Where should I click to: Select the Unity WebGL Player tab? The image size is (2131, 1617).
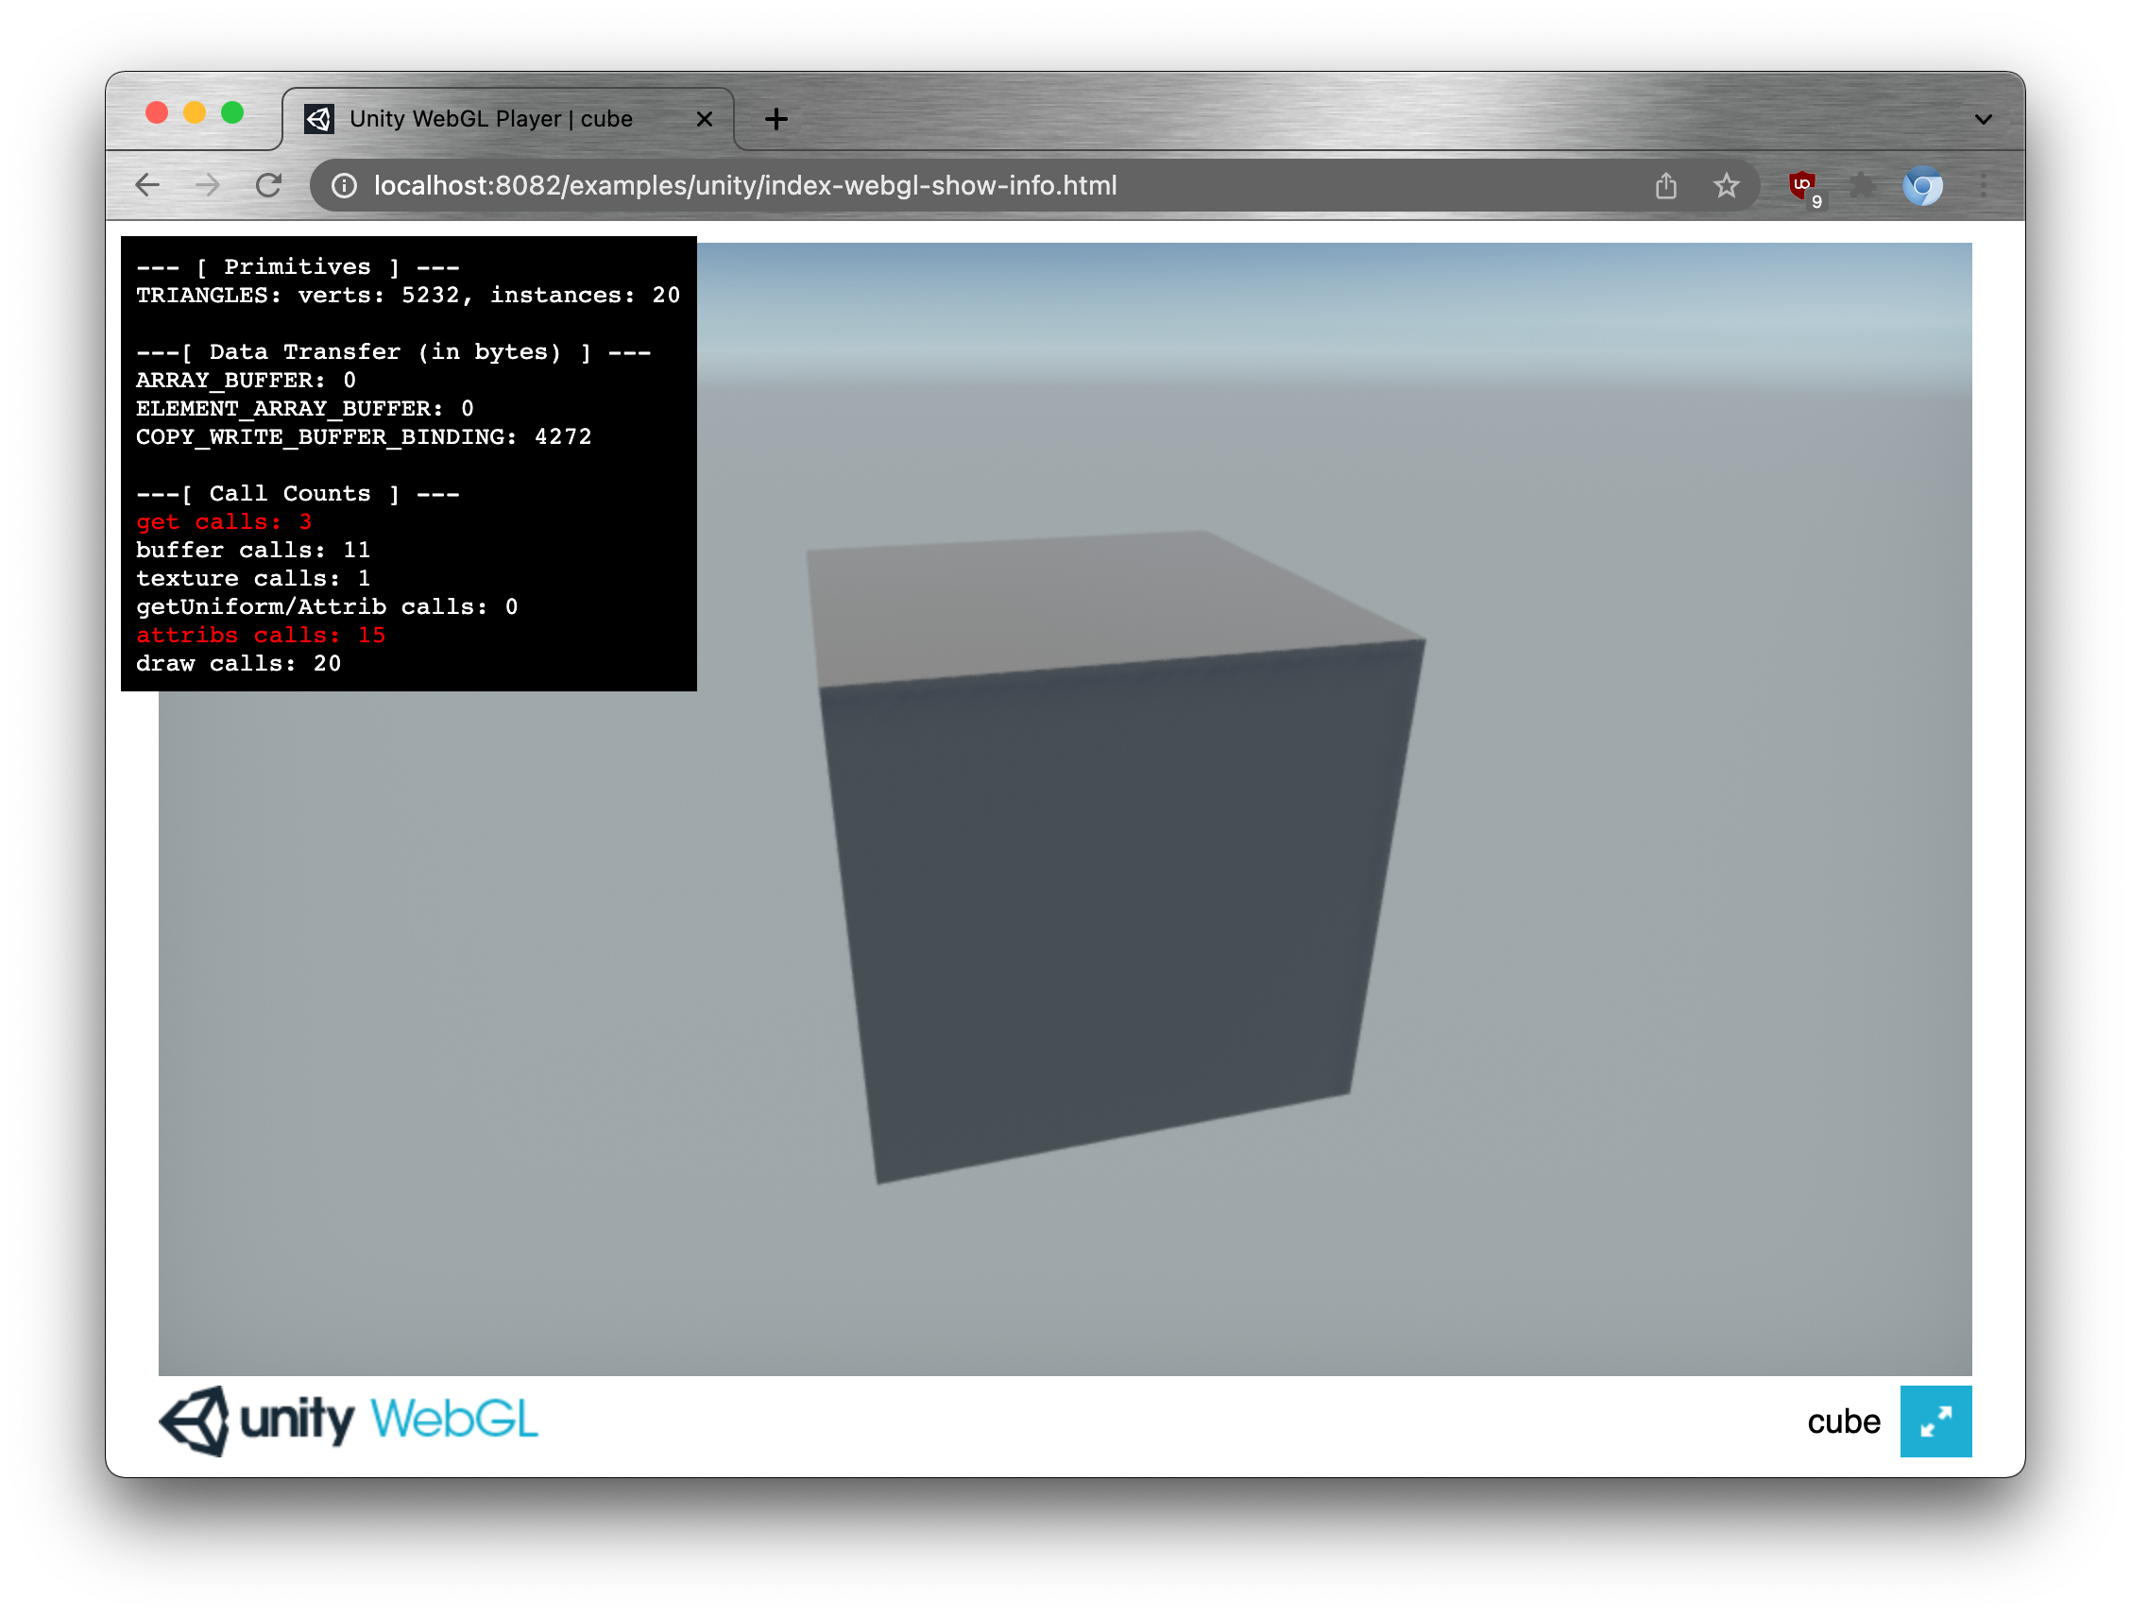tap(491, 119)
